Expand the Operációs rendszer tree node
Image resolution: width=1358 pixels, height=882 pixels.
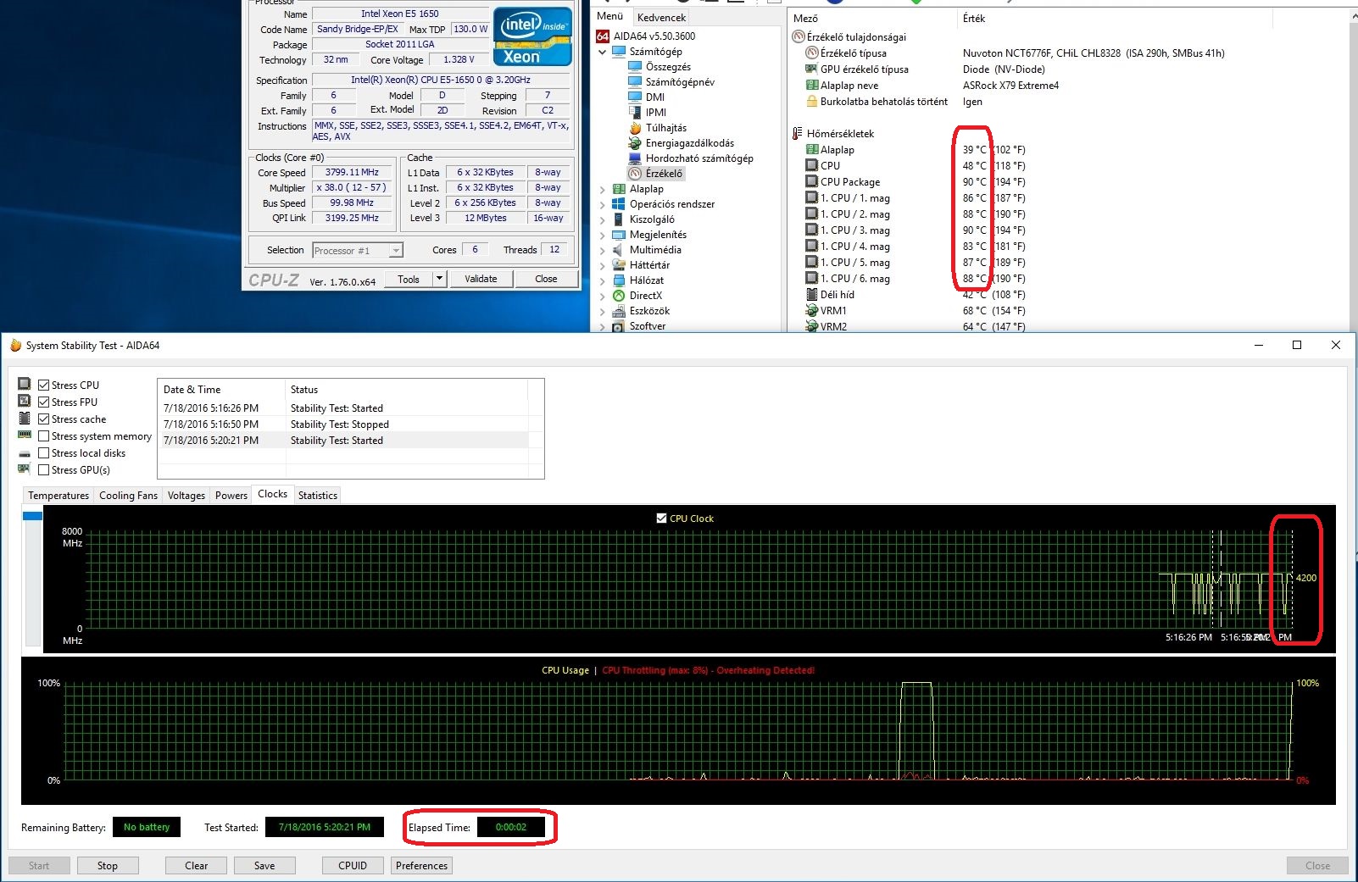click(603, 204)
